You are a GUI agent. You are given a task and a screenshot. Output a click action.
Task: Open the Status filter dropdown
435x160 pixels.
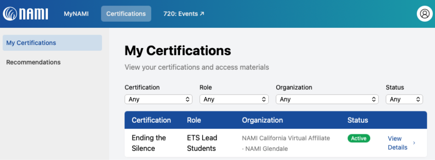coord(404,99)
